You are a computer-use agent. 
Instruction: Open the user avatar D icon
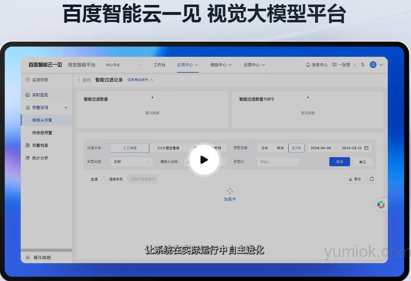373,65
